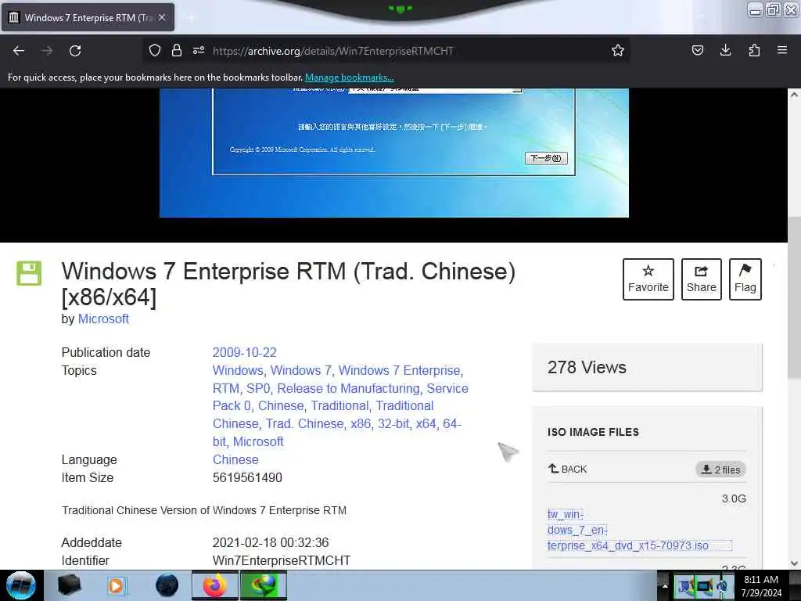Open the tracking protection shield icon
The image size is (801, 601).
[155, 50]
